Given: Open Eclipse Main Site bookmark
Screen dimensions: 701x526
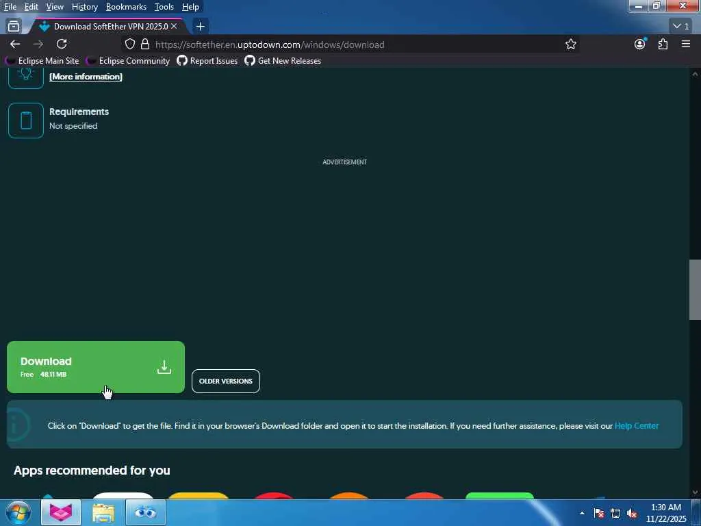Looking at the screenshot, I should (x=43, y=61).
